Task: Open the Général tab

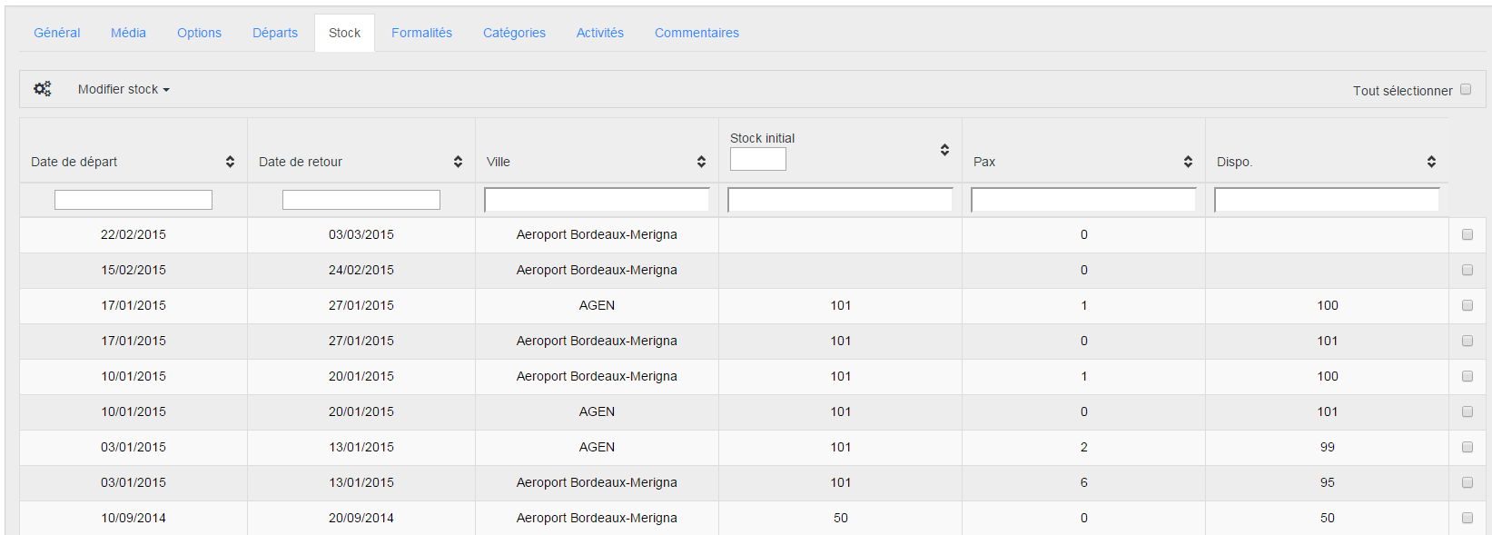Action: pyautogui.click(x=57, y=33)
